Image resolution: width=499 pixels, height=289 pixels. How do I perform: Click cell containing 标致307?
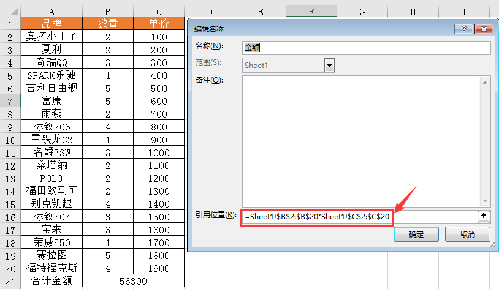pyautogui.click(x=51, y=217)
